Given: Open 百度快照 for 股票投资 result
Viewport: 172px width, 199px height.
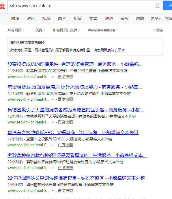Looking at the screenshot, I should [x=65, y=77].
